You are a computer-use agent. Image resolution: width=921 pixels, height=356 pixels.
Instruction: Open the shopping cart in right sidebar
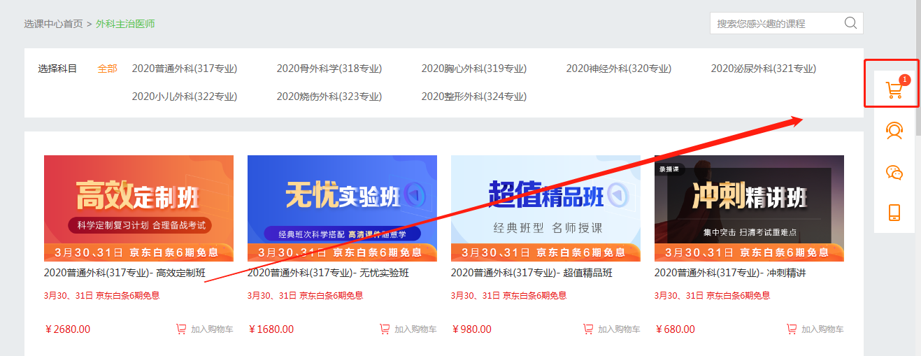(x=893, y=90)
